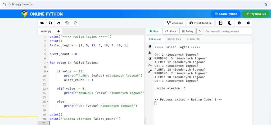Click line 11 alert_count += 1

[x=79, y=80]
